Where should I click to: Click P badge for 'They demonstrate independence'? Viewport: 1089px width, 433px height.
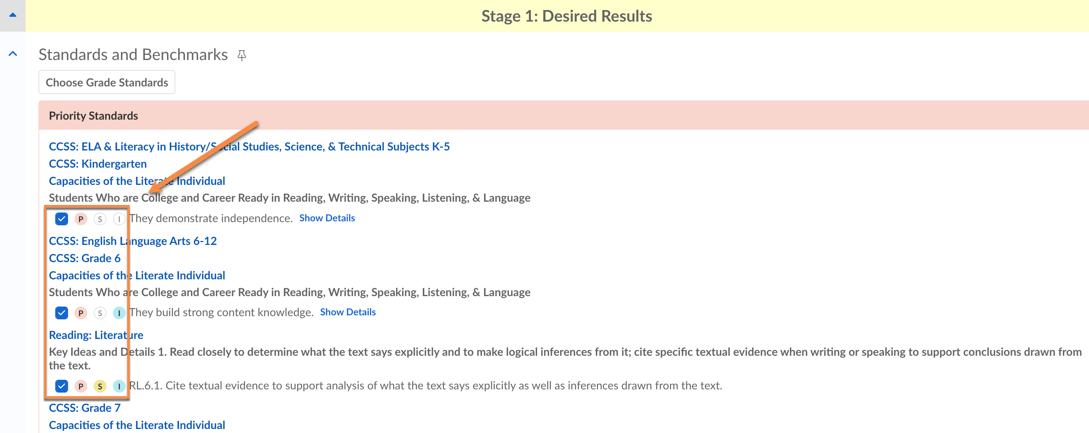click(x=81, y=219)
